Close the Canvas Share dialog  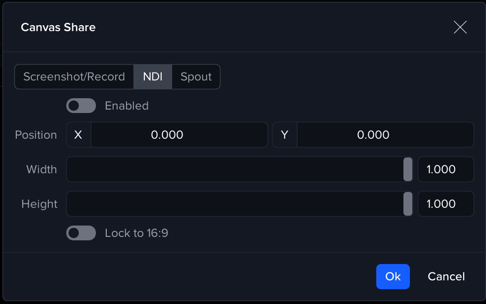pos(460,28)
